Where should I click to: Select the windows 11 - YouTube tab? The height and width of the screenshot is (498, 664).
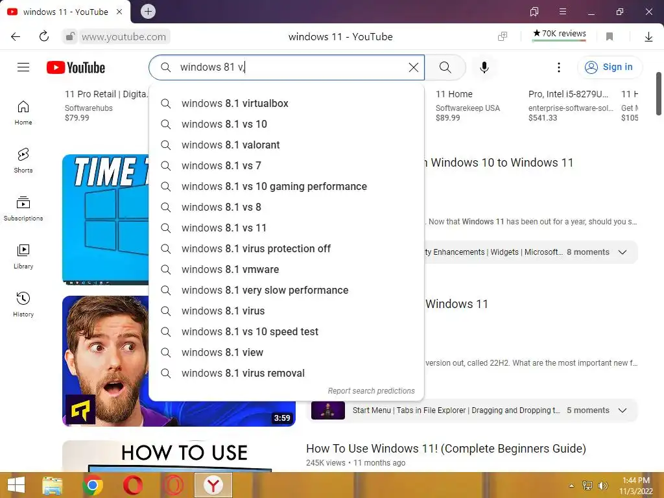pos(65,12)
